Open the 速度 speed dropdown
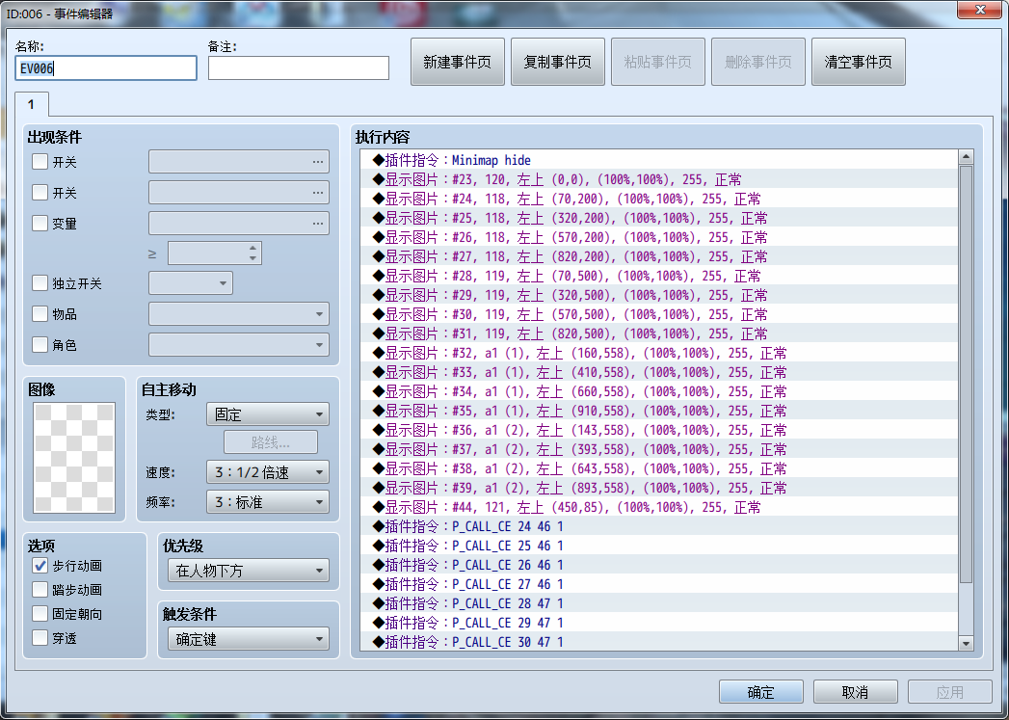1009x720 pixels. pyautogui.click(x=267, y=472)
